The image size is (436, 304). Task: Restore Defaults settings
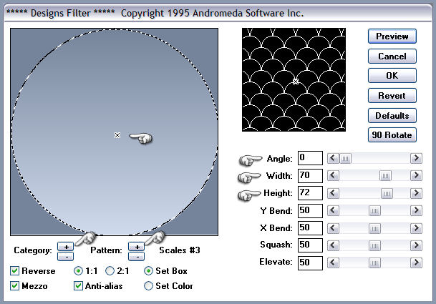point(392,116)
